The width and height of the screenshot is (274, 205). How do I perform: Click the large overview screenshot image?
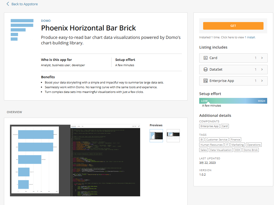coord(75,160)
